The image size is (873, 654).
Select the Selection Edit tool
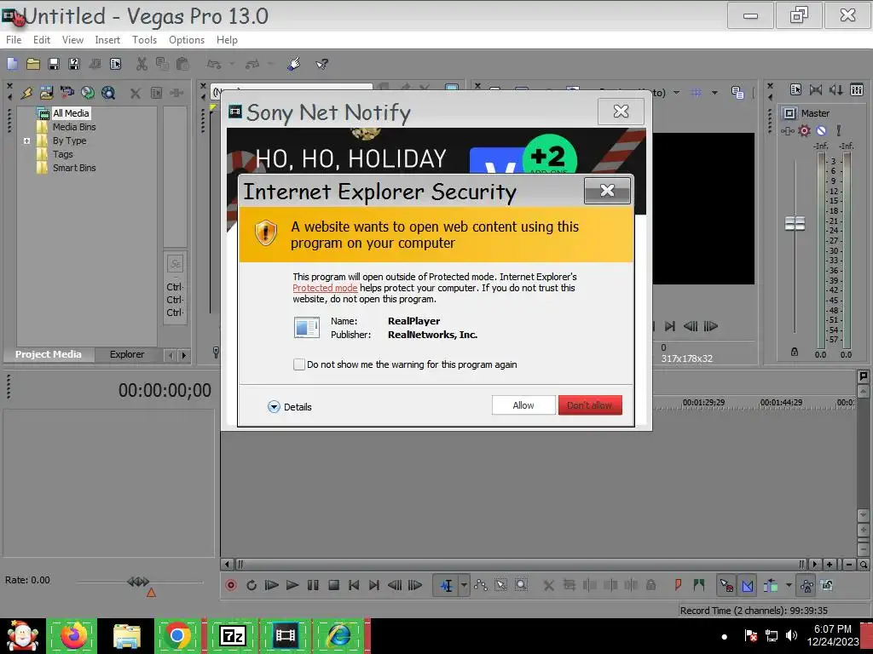click(500, 585)
